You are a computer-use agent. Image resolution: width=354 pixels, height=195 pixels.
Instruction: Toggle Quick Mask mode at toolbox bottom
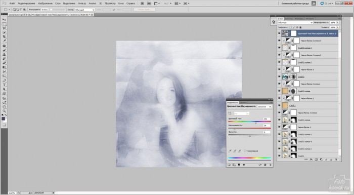coord(4,125)
